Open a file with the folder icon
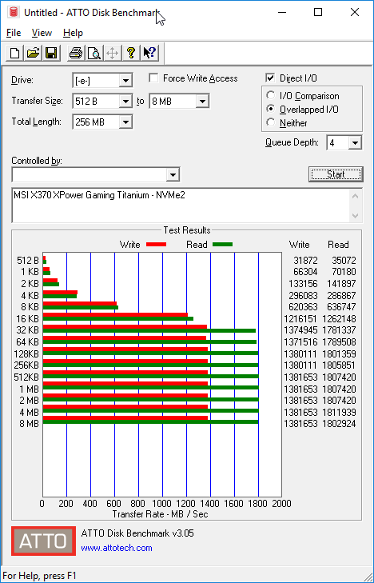Screen dimensions: 374x583 33,53
